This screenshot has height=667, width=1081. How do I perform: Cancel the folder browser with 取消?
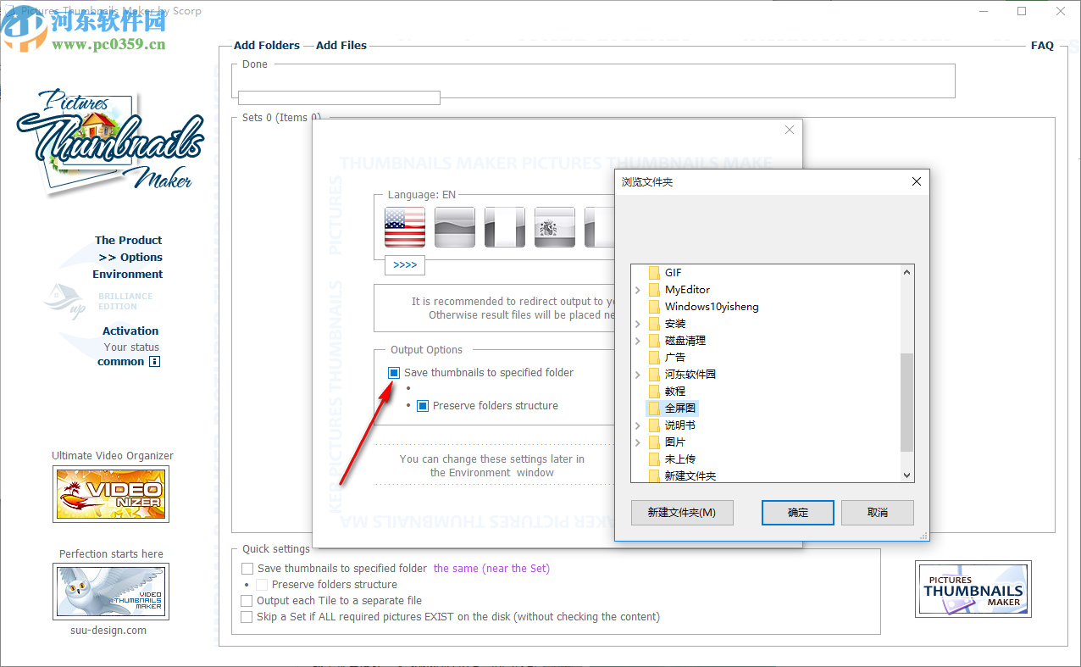pos(878,513)
